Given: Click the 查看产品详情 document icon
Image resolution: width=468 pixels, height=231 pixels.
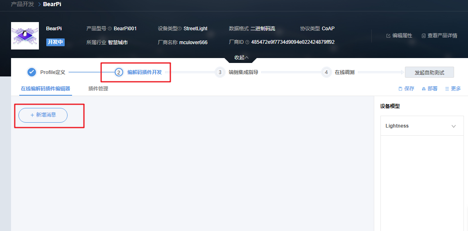Looking at the screenshot, I should (x=423, y=36).
